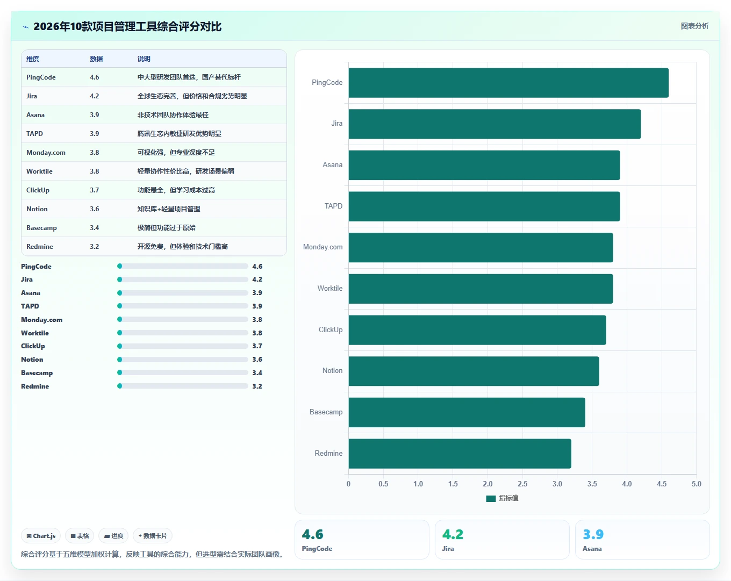Image resolution: width=731 pixels, height=581 pixels.
Task: Click table cell 开源免费，但体验和技术门槛高
Action: [x=182, y=247]
